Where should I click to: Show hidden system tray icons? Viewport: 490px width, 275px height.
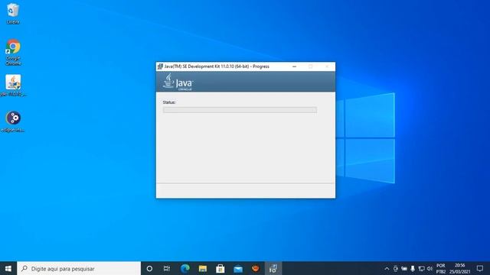coord(387,268)
